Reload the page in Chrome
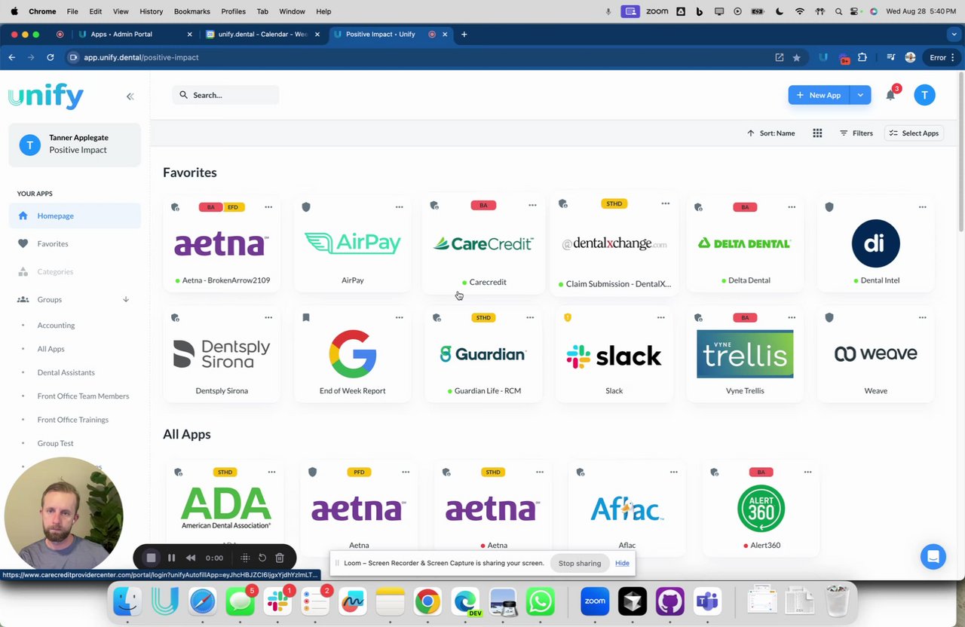This screenshot has height=627, width=965. tap(50, 57)
